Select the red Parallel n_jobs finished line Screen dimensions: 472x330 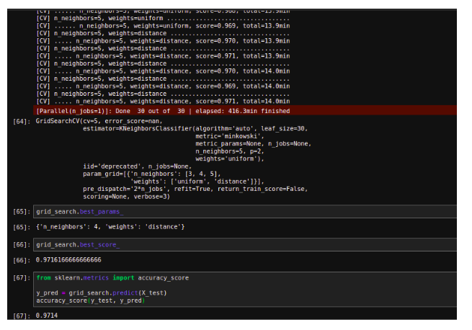pos(162,111)
